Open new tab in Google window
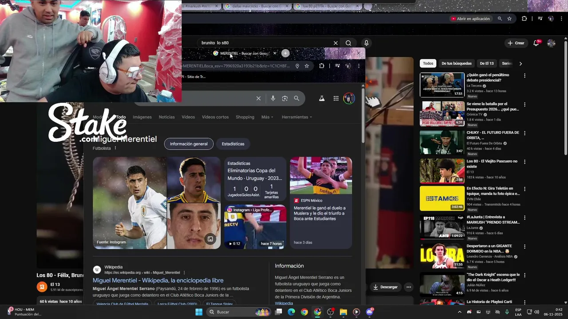568x319 pixels. tap(285, 53)
